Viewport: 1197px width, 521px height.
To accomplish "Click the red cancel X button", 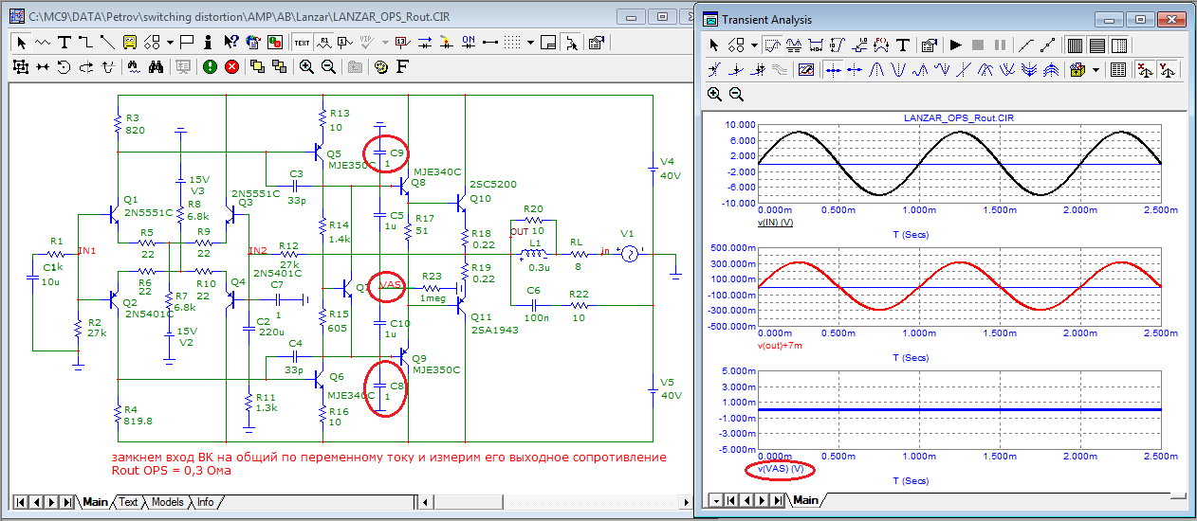I will click(x=230, y=67).
